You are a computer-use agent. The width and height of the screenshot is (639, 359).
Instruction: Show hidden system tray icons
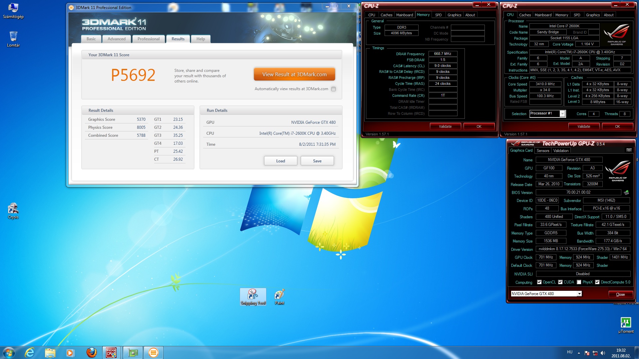(579, 353)
